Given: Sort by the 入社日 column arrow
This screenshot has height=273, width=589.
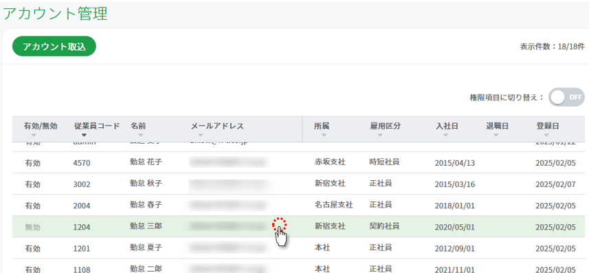Looking at the screenshot, I should 445,135.
